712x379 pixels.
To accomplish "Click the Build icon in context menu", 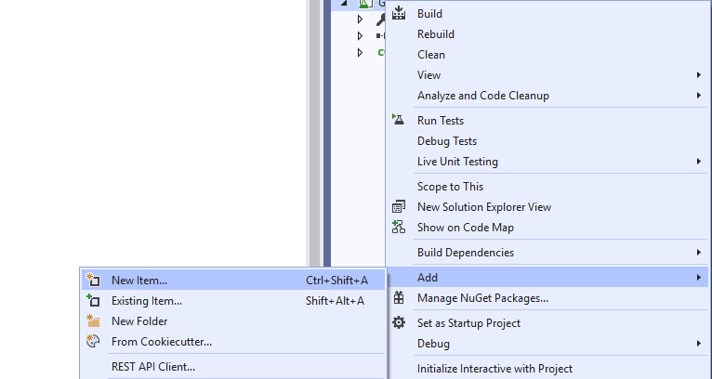I will click(399, 13).
